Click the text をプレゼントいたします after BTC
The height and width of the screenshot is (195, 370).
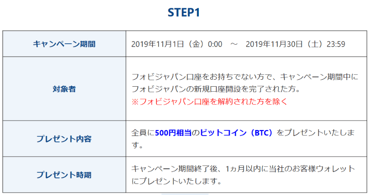[x=314, y=133]
